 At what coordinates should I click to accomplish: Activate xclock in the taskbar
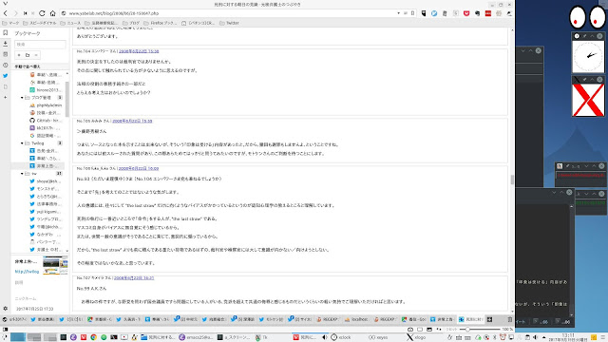click(341, 337)
